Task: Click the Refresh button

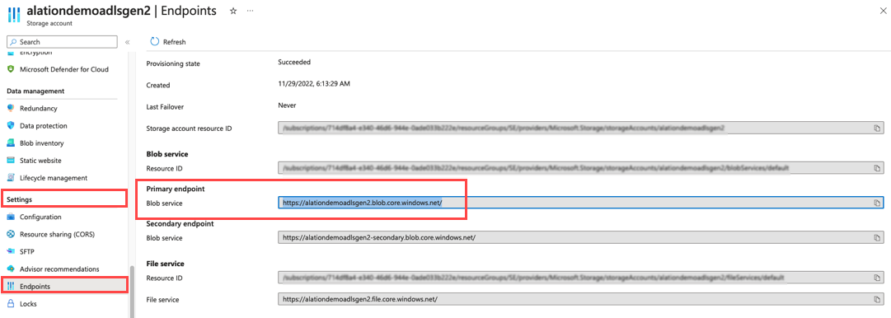Action: pyautogui.click(x=168, y=42)
